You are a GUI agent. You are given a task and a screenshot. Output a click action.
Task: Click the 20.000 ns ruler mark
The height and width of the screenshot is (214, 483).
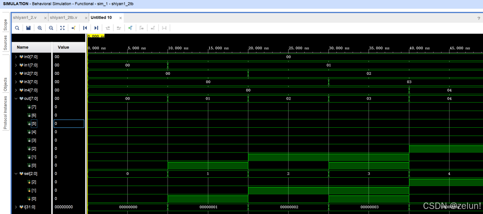coord(258,48)
